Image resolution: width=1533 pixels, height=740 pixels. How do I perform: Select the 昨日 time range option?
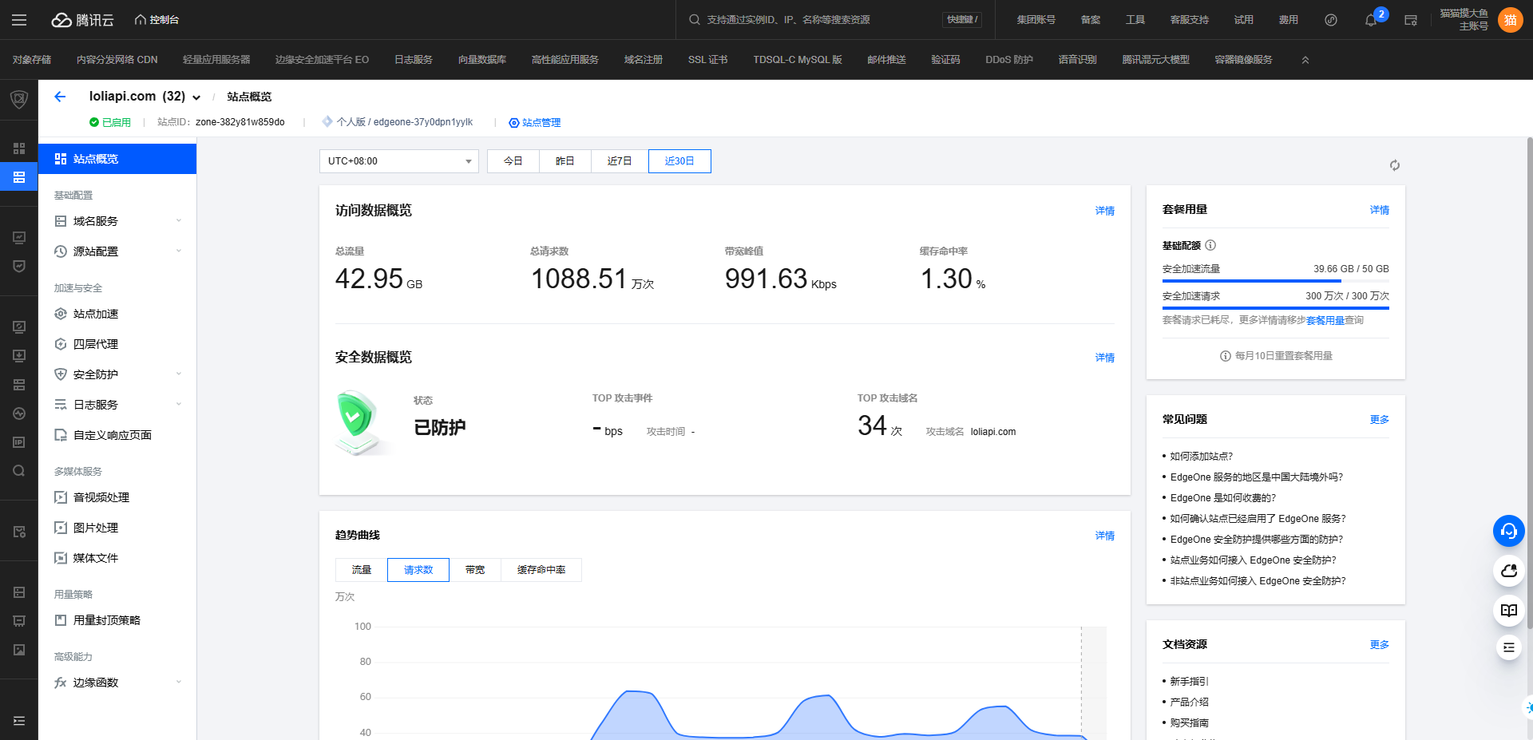(564, 160)
